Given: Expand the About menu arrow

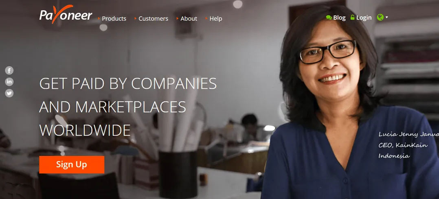Looking at the screenshot, I should click(178, 18).
